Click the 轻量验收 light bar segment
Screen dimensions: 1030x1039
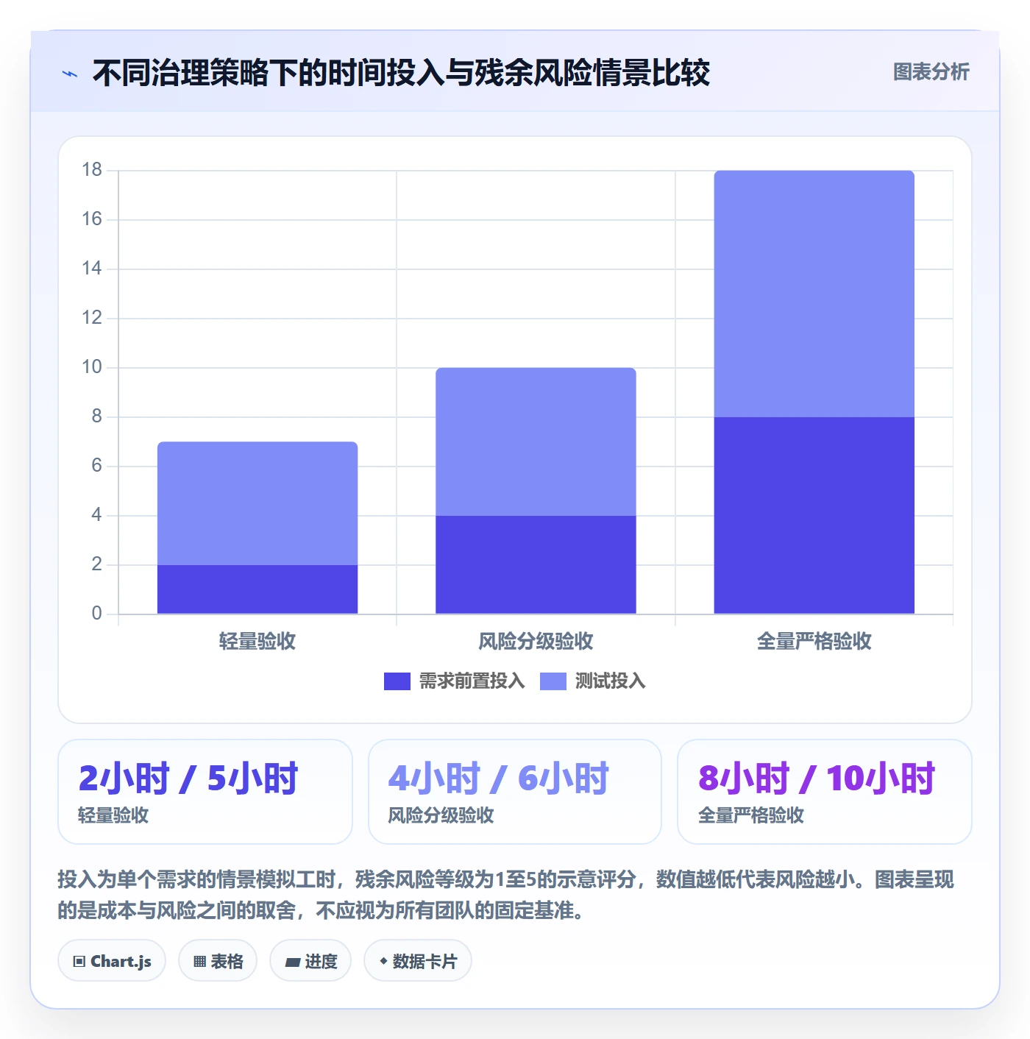click(257, 503)
